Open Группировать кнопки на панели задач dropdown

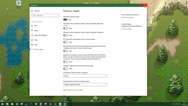tap(85, 85)
